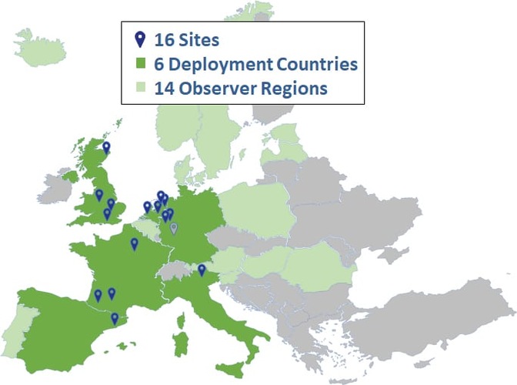The image size is (517, 385).
Task: Click the site pin on Spain's northeast coast
Action: [x=115, y=317]
